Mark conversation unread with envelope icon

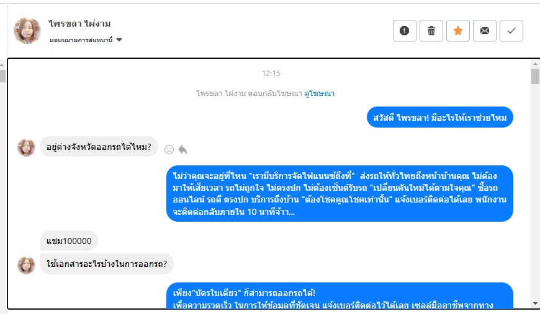(x=485, y=30)
